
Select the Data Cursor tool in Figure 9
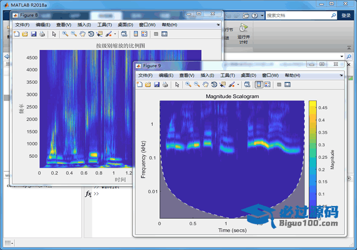[222, 84]
